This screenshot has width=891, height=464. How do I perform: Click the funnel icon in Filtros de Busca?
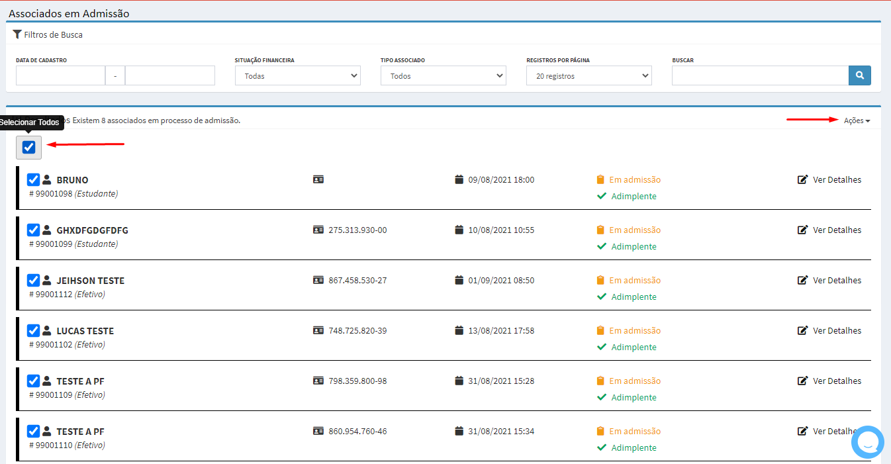pyautogui.click(x=17, y=34)
